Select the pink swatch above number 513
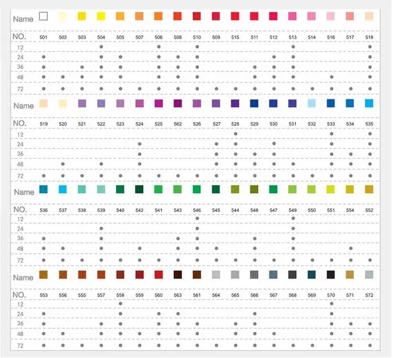The height and width of the screenshot is (358, 393). pyautogui.click(x=292, y=16)
